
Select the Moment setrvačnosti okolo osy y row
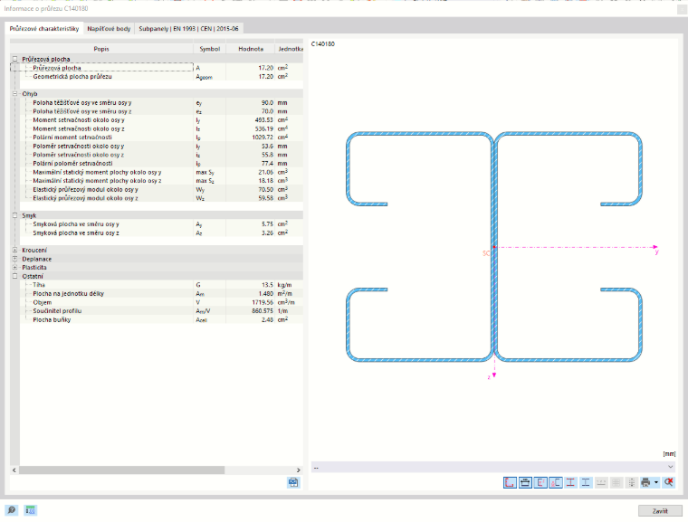tap(157, 119)
